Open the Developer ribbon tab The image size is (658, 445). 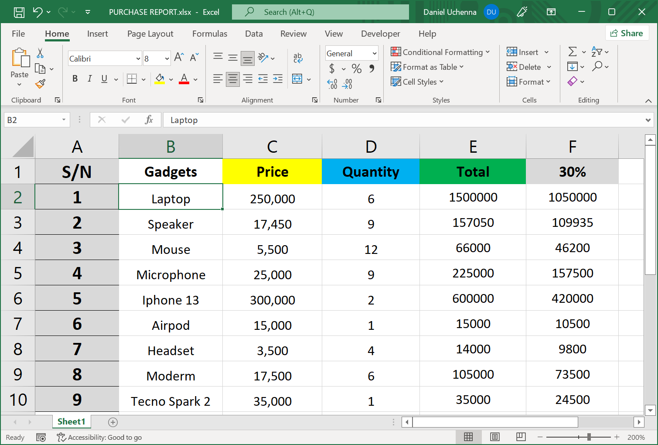(380, 34)
